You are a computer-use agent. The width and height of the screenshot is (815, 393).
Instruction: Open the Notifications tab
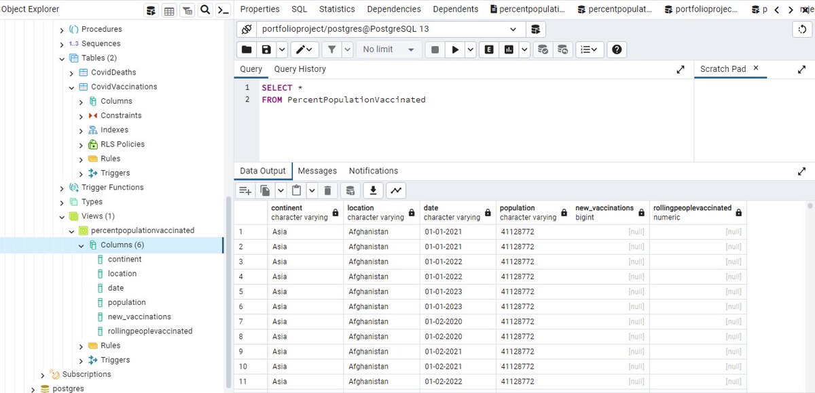click(374, 171)
